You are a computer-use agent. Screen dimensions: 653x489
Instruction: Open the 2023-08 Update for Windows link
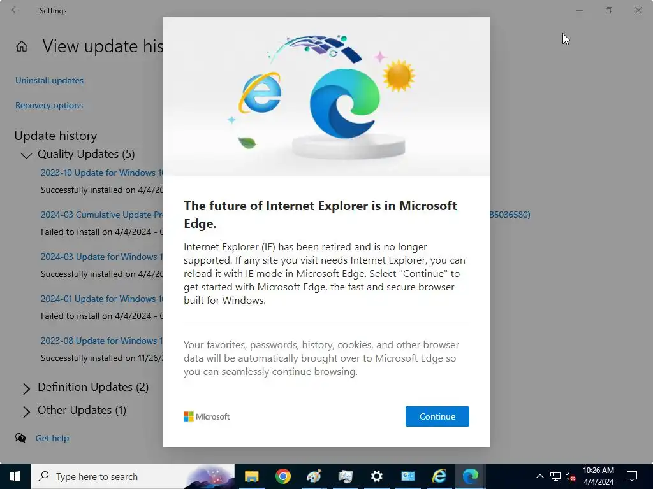102,341
